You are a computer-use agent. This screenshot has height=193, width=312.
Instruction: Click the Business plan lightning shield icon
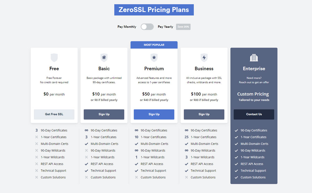(x=204, y=58)
